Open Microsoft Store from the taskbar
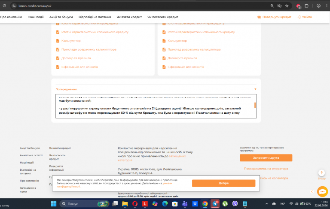Image resolution: width=330 pixels, height=209 pixels. (x=175, y=204)
